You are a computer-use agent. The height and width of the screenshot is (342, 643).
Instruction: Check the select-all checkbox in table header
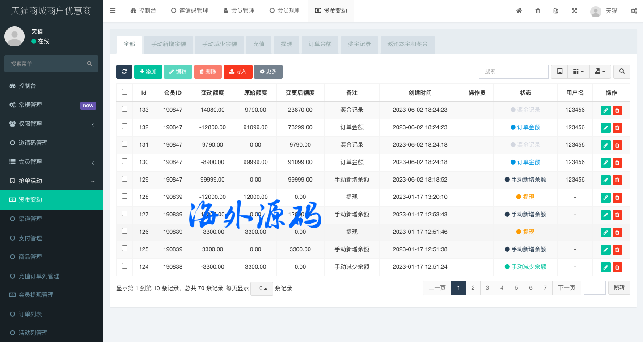pos(124,92)
